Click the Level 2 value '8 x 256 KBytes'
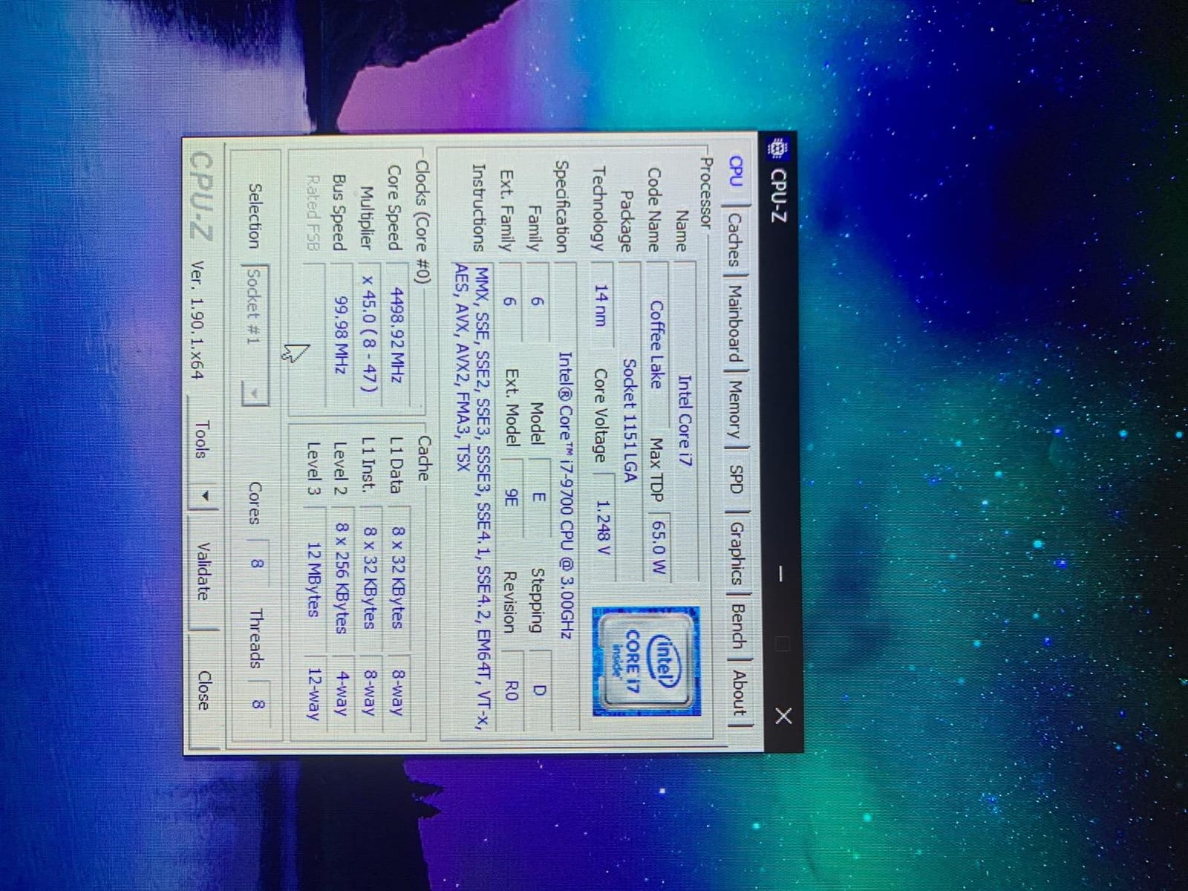 click(342, 578)
